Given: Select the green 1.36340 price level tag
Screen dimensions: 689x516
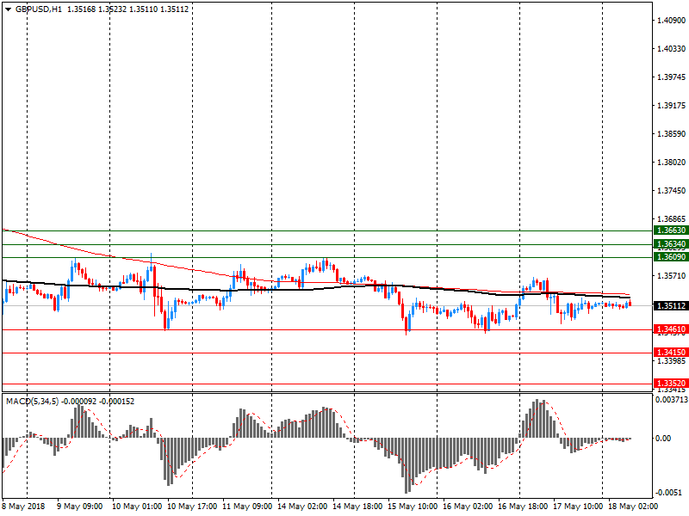Looking at the screenshot, I should (671, 244).
